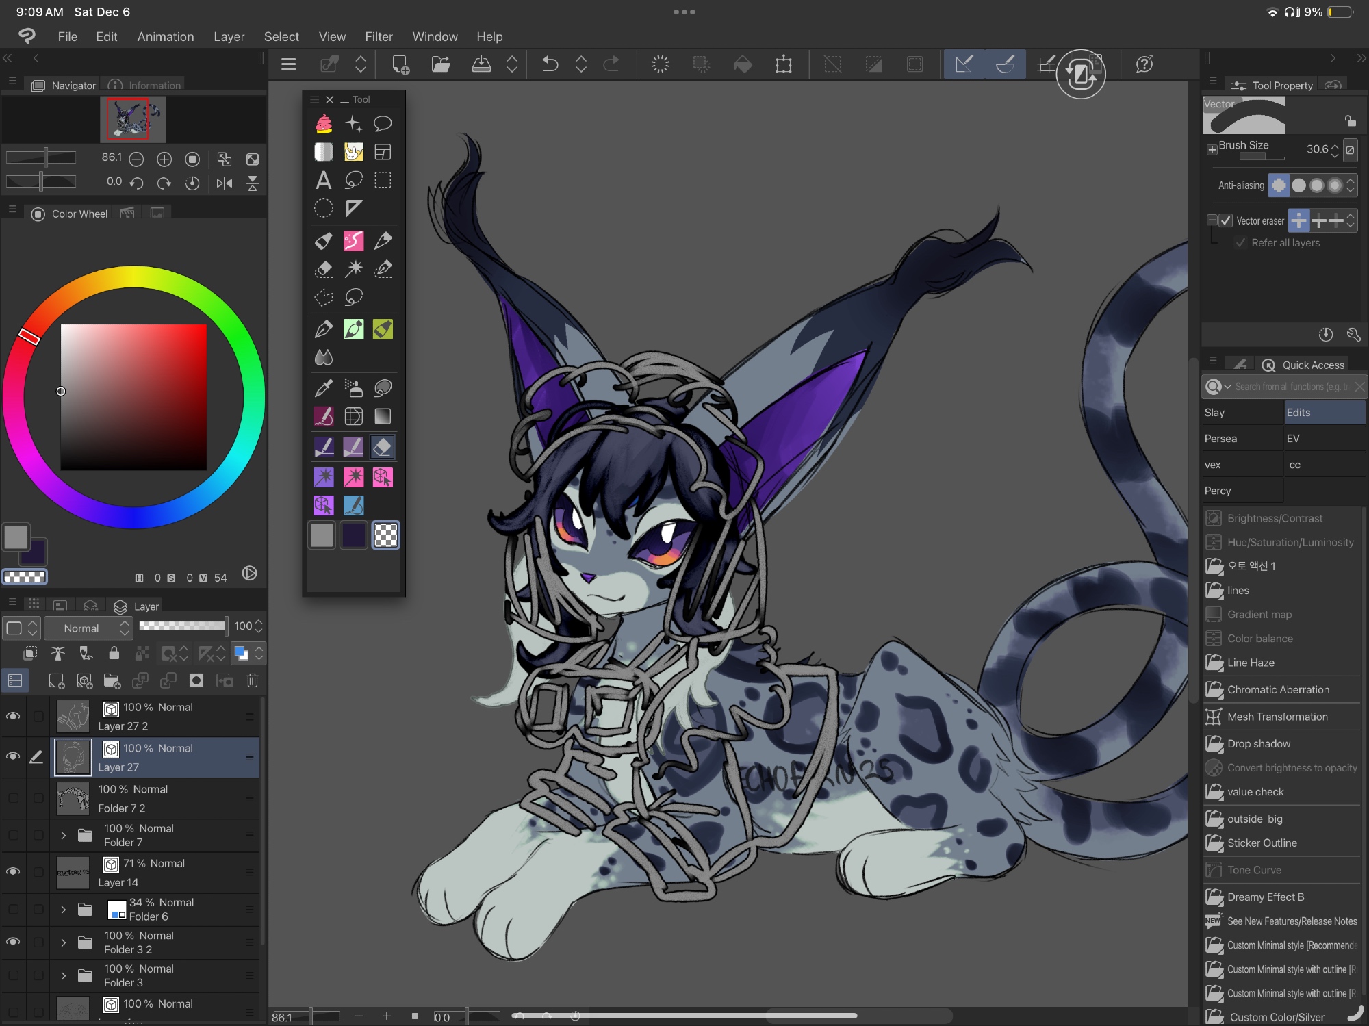
Task: Click the delete layer trash icon
Action: pyautogui.click(x=253, y=680)
